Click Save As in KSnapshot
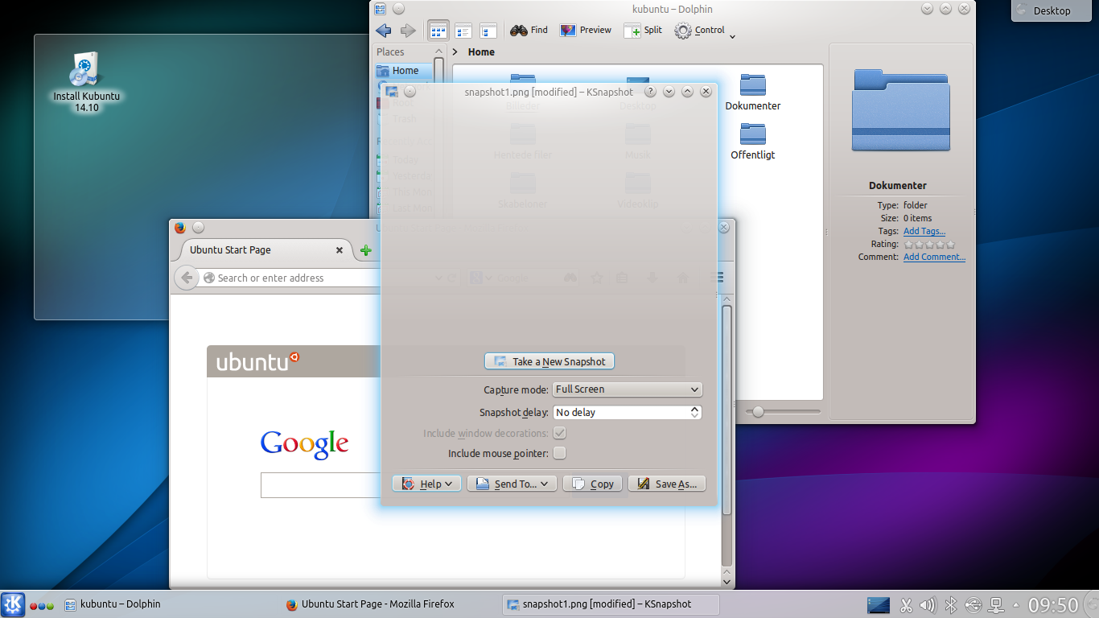Screen dimensions: 1099x618 pos(667,484)
